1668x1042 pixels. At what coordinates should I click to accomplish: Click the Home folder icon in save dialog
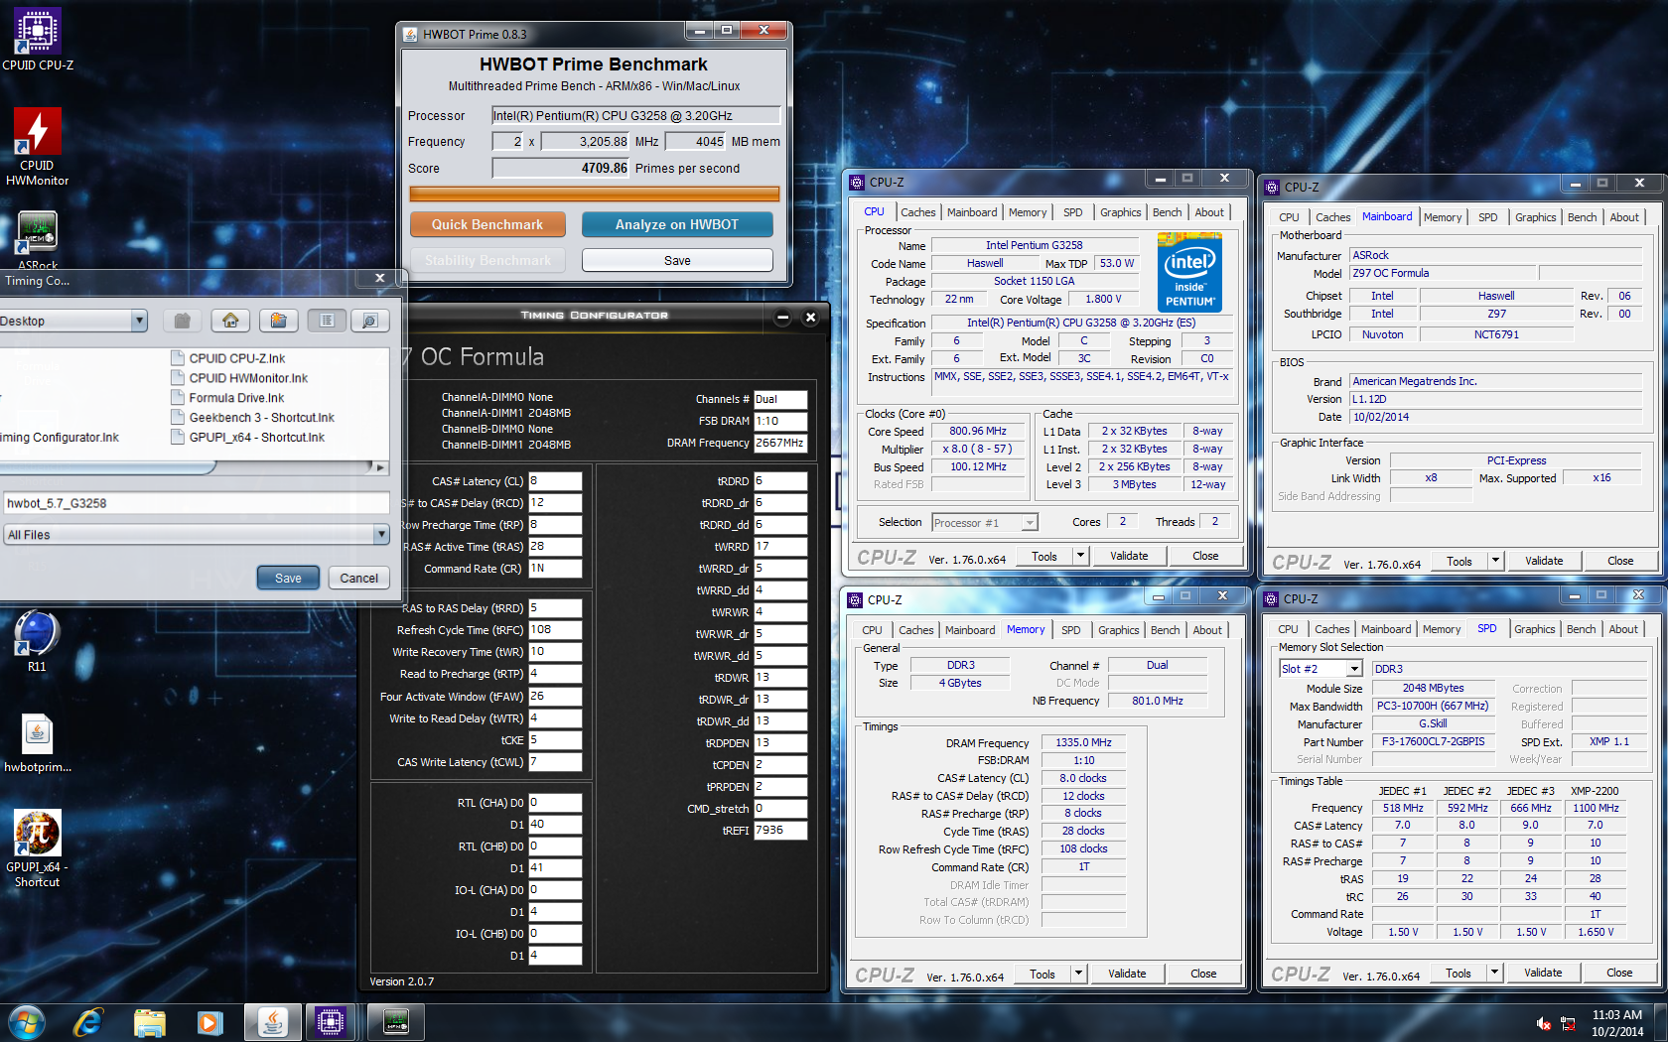pyautogui.click(x=230, y=321)
